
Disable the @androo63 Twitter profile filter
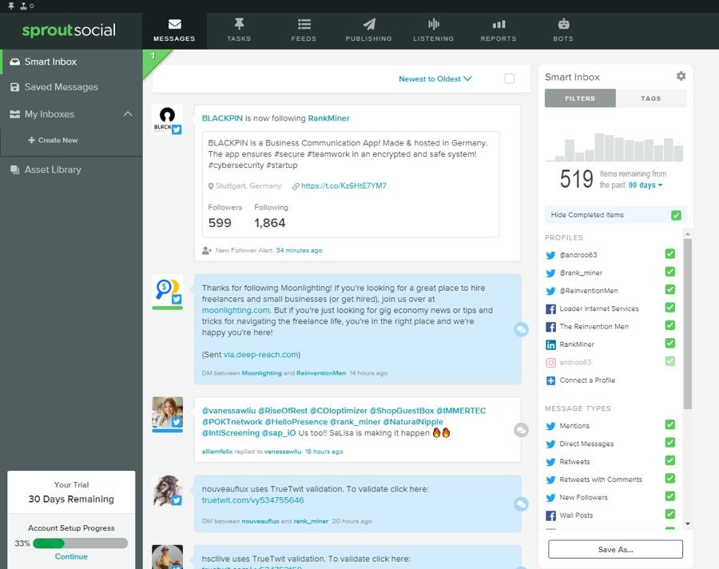pos(669,253)
